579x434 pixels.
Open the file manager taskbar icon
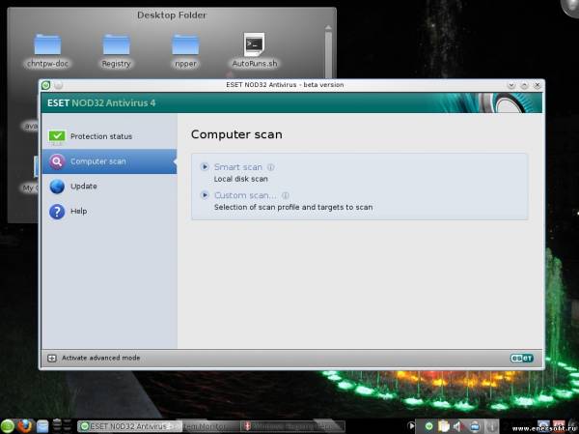(42, 426)
